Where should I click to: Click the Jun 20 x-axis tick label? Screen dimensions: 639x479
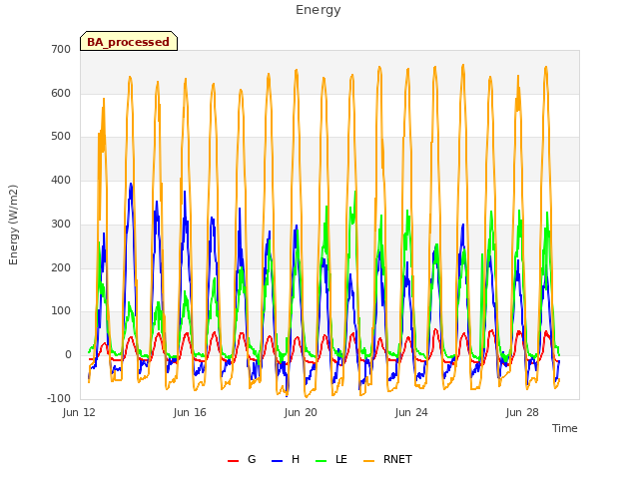click(301, 412)
